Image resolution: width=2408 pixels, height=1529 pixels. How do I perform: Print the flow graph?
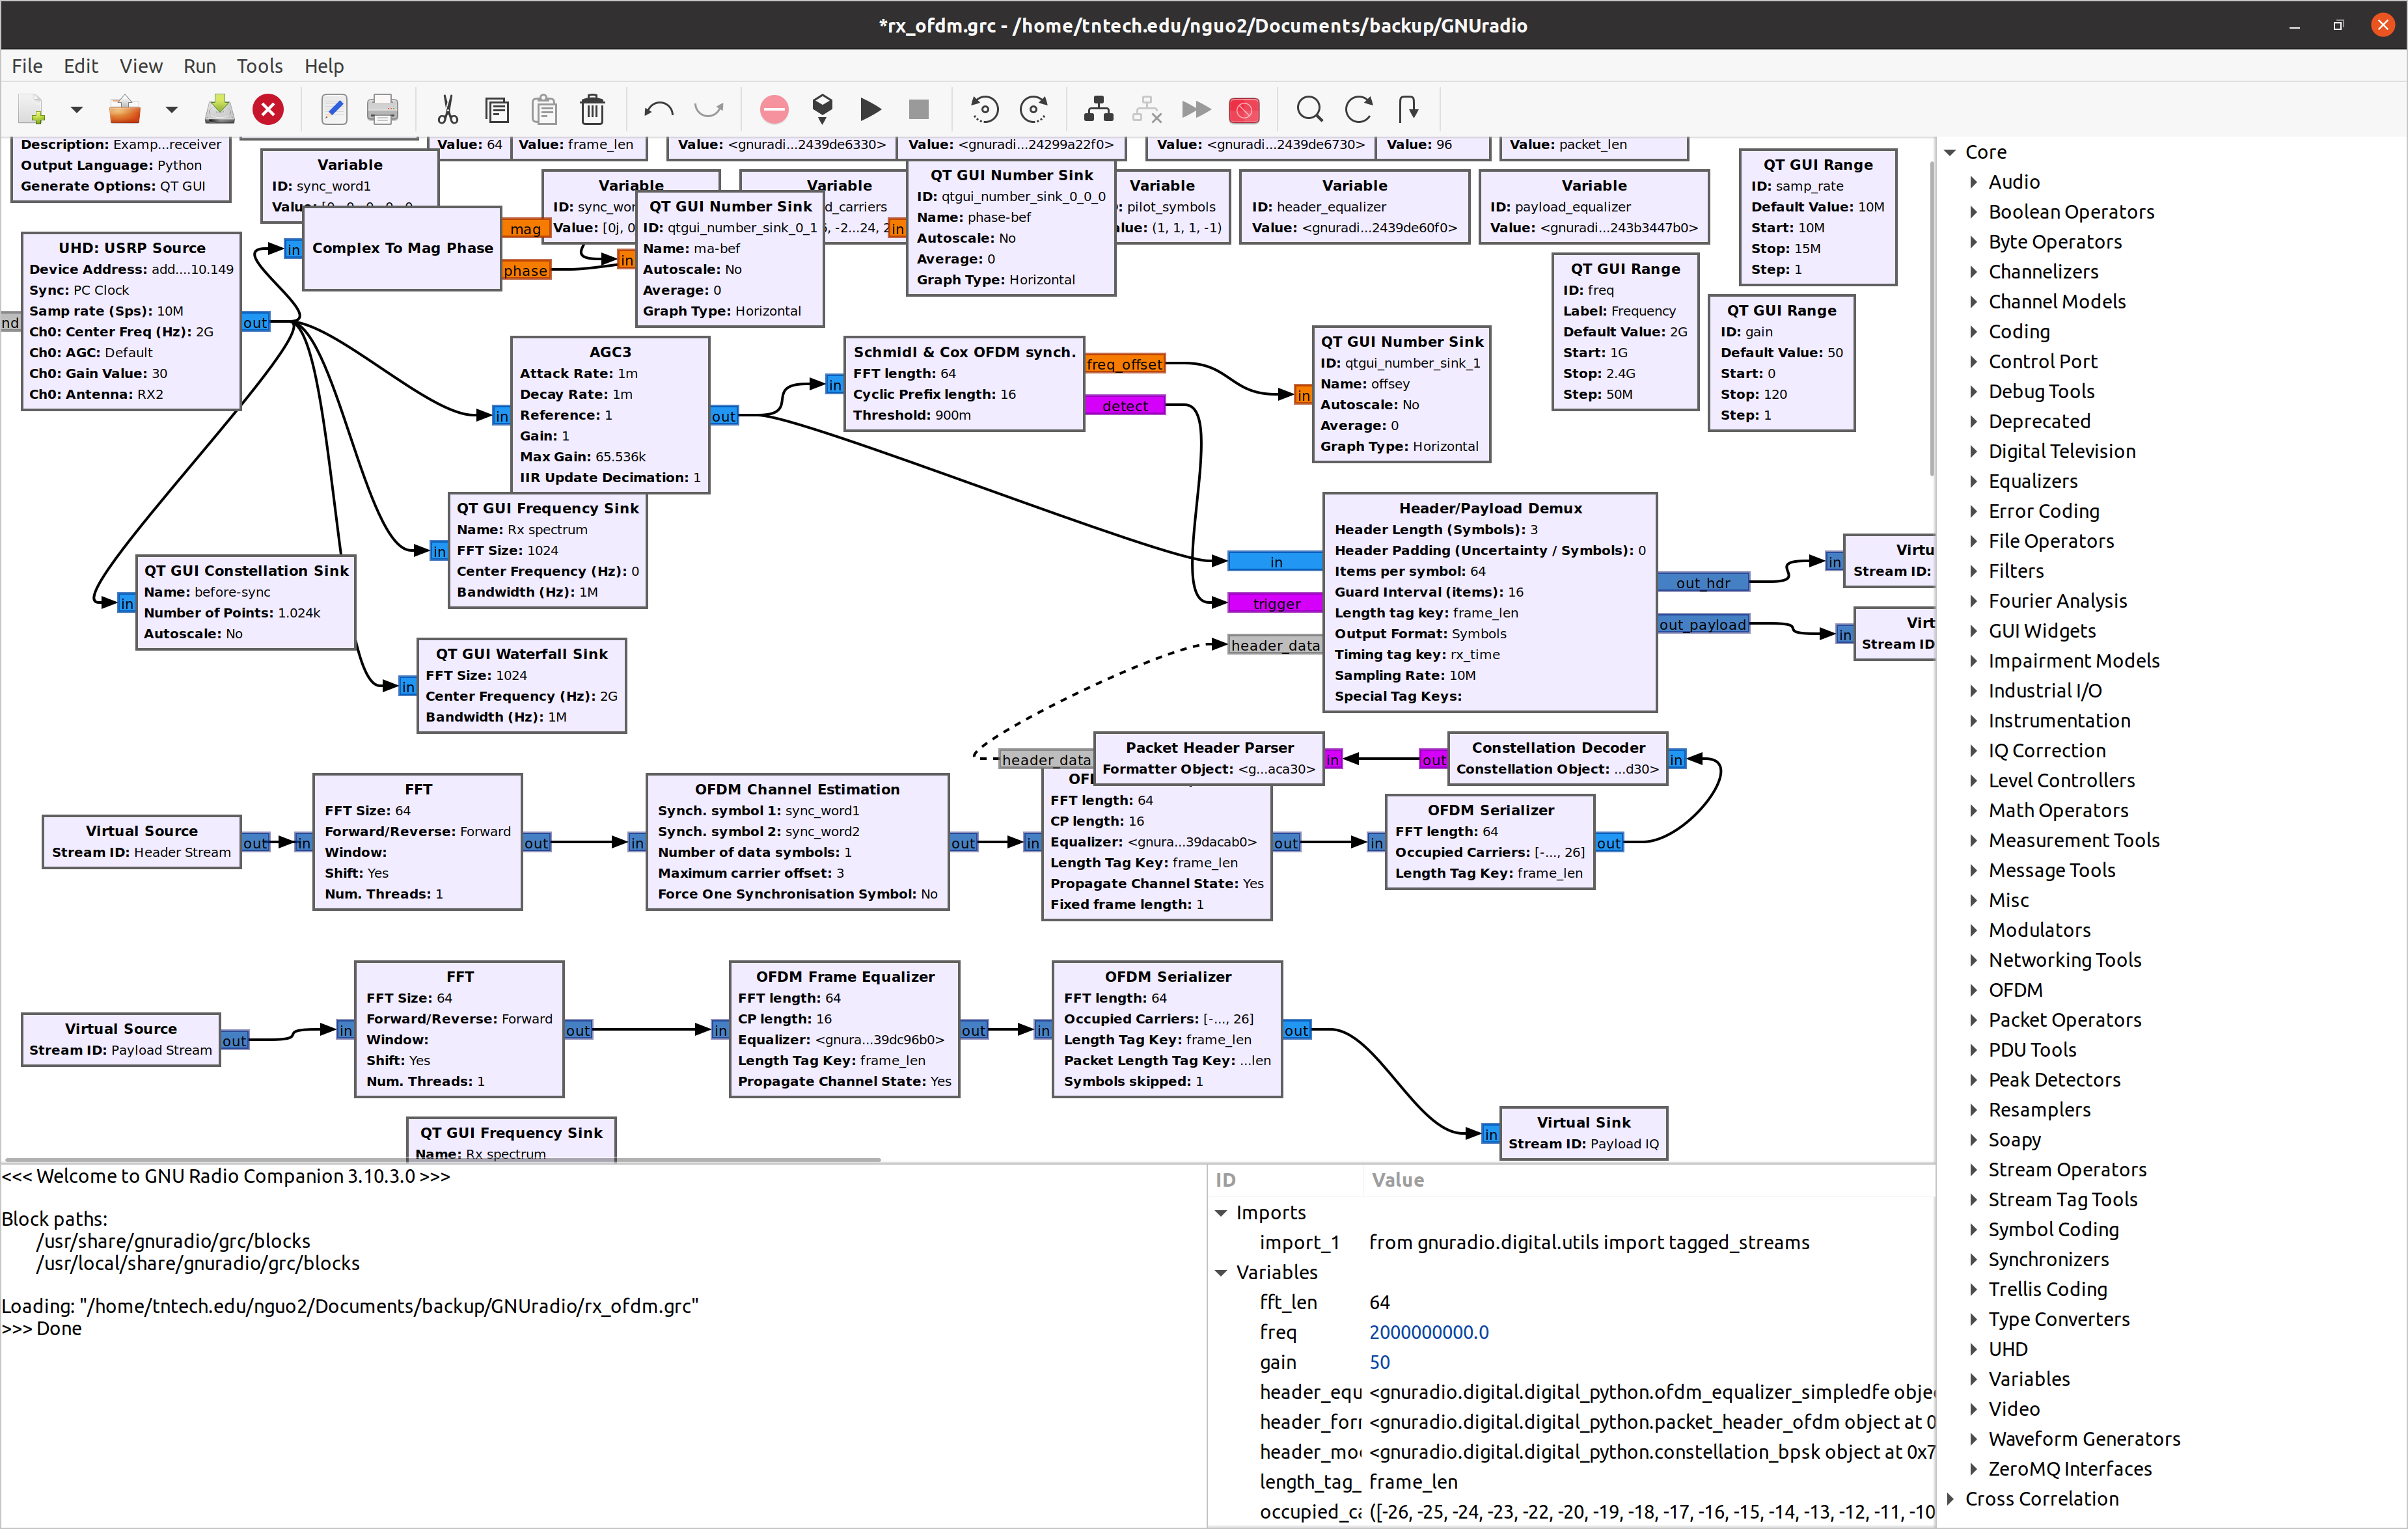click(x=382, y=109)
